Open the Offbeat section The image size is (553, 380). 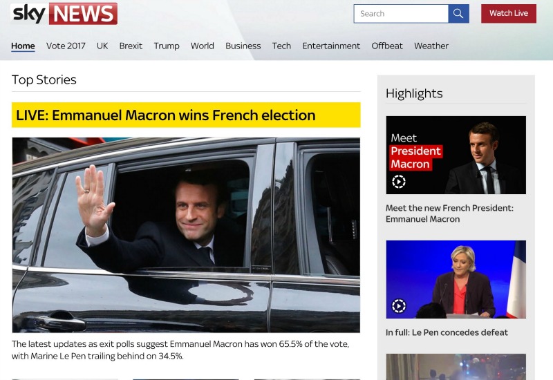tap(387, 46)
